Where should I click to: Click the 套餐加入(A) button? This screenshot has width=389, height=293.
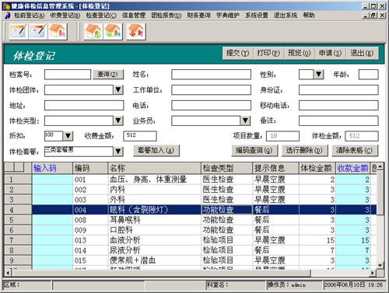(156, 150)
